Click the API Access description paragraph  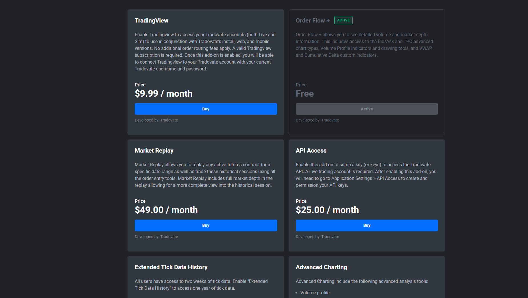pos(366,175)
